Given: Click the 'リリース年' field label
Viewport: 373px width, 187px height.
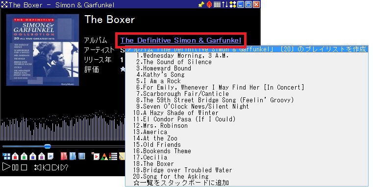Looking at the screenshot, I should (98, 60).
